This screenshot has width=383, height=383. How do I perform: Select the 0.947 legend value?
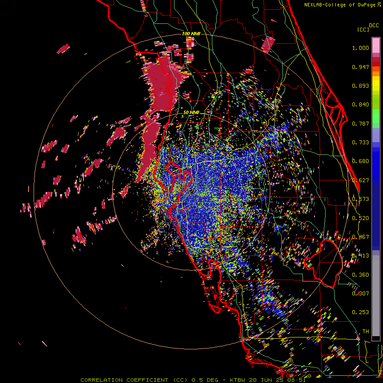(x=360, y=67)
